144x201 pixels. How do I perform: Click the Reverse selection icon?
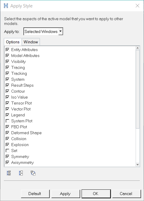(33, 173)
